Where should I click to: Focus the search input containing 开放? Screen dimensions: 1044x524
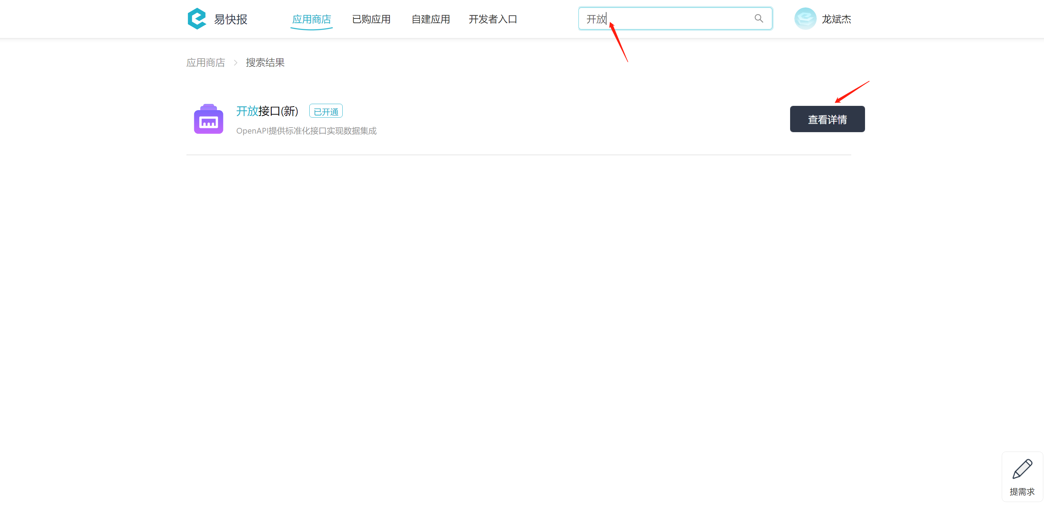point(675,19)
